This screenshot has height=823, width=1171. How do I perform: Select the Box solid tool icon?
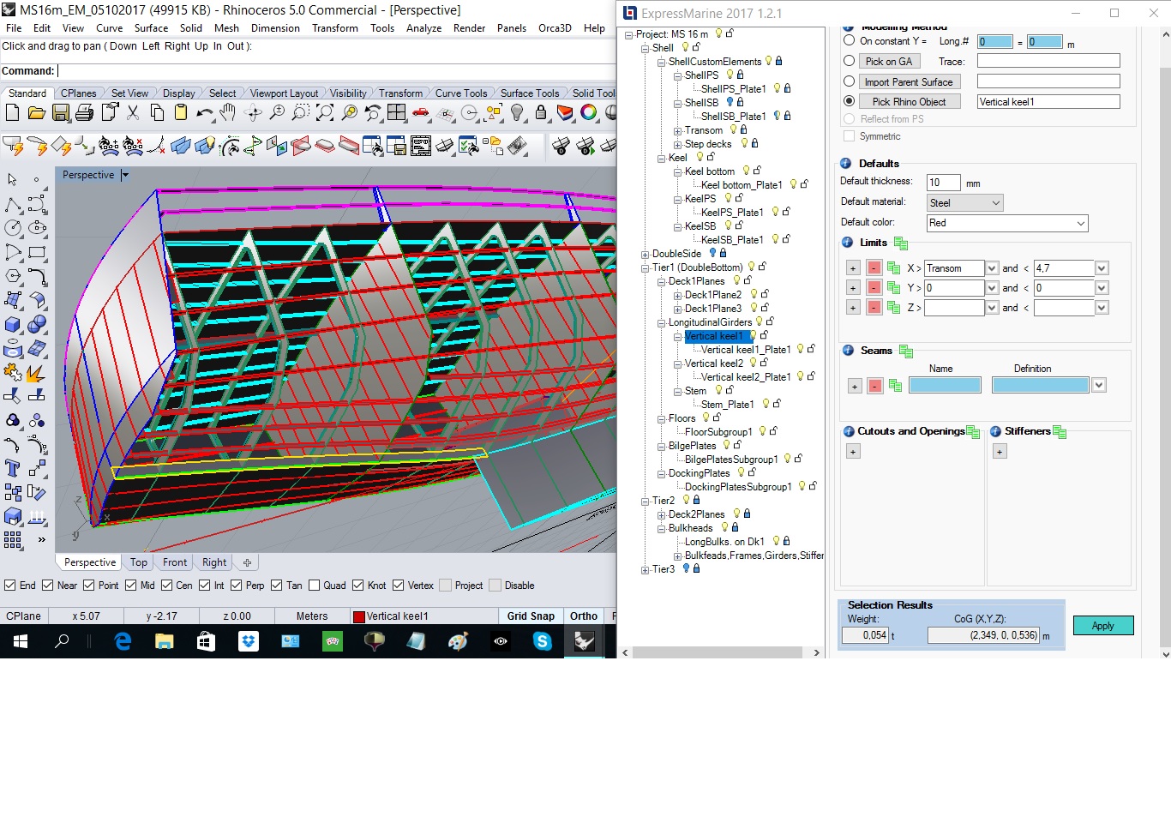coord(13,325)
